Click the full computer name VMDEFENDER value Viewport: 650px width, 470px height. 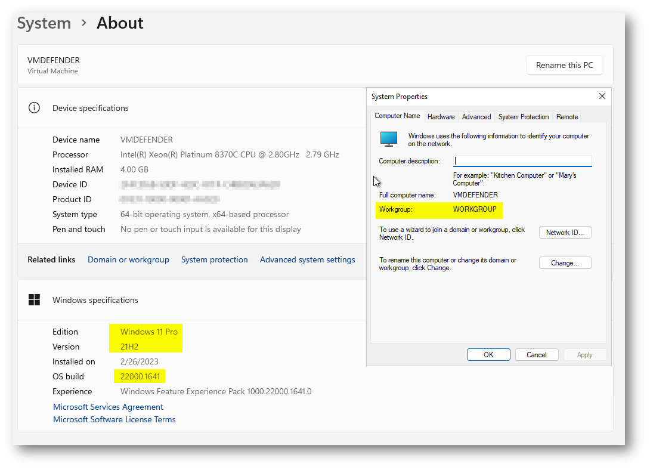[x=475, y=195]
